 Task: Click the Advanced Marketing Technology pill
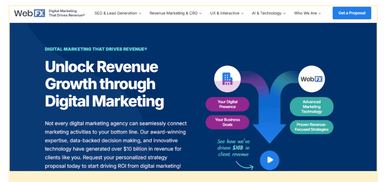pos(311,107)
